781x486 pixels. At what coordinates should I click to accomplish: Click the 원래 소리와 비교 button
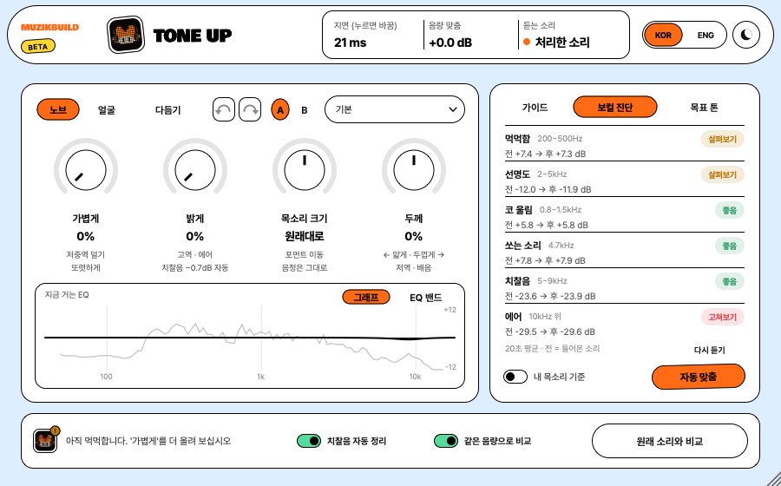click(669, 441)
